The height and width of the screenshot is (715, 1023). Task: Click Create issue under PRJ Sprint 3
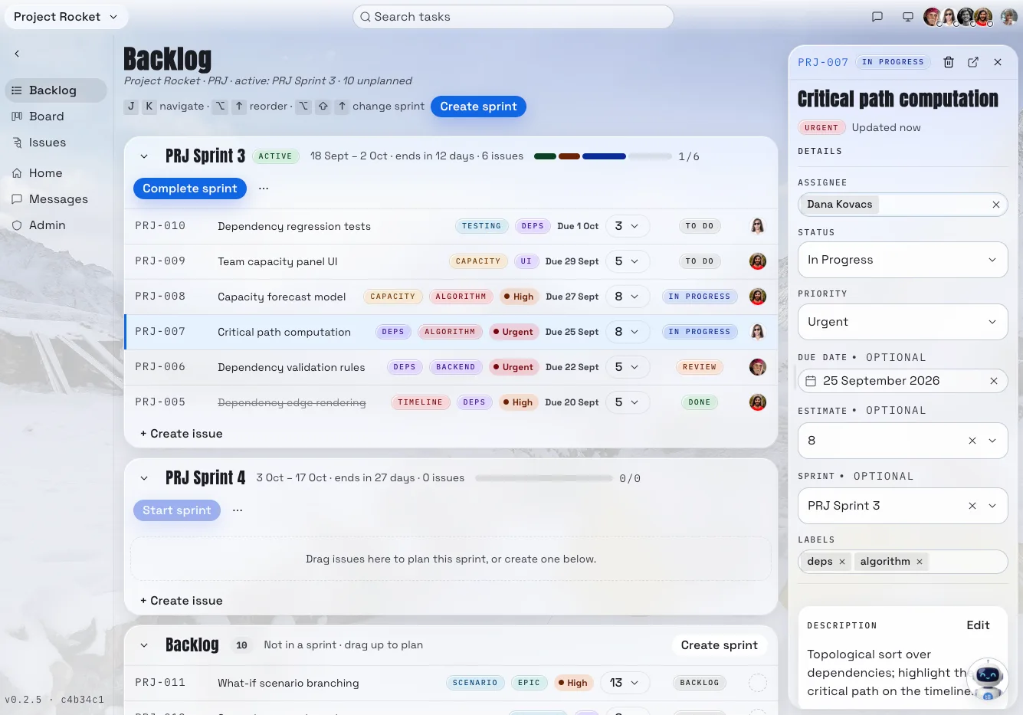tap(182, 434)
